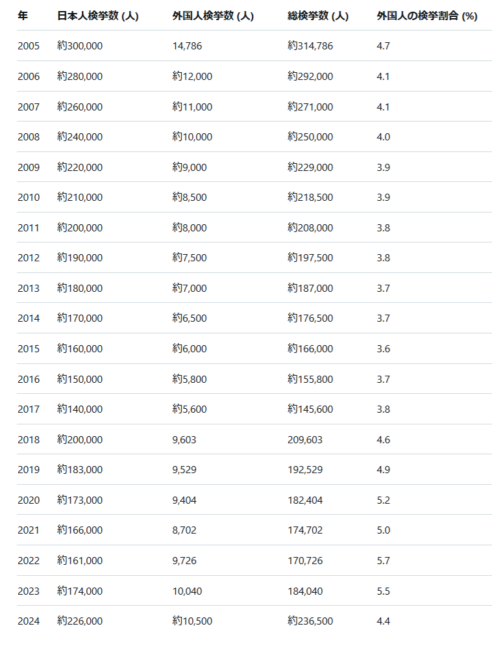Click the 約176,500 total for 2014

(310, 318)
